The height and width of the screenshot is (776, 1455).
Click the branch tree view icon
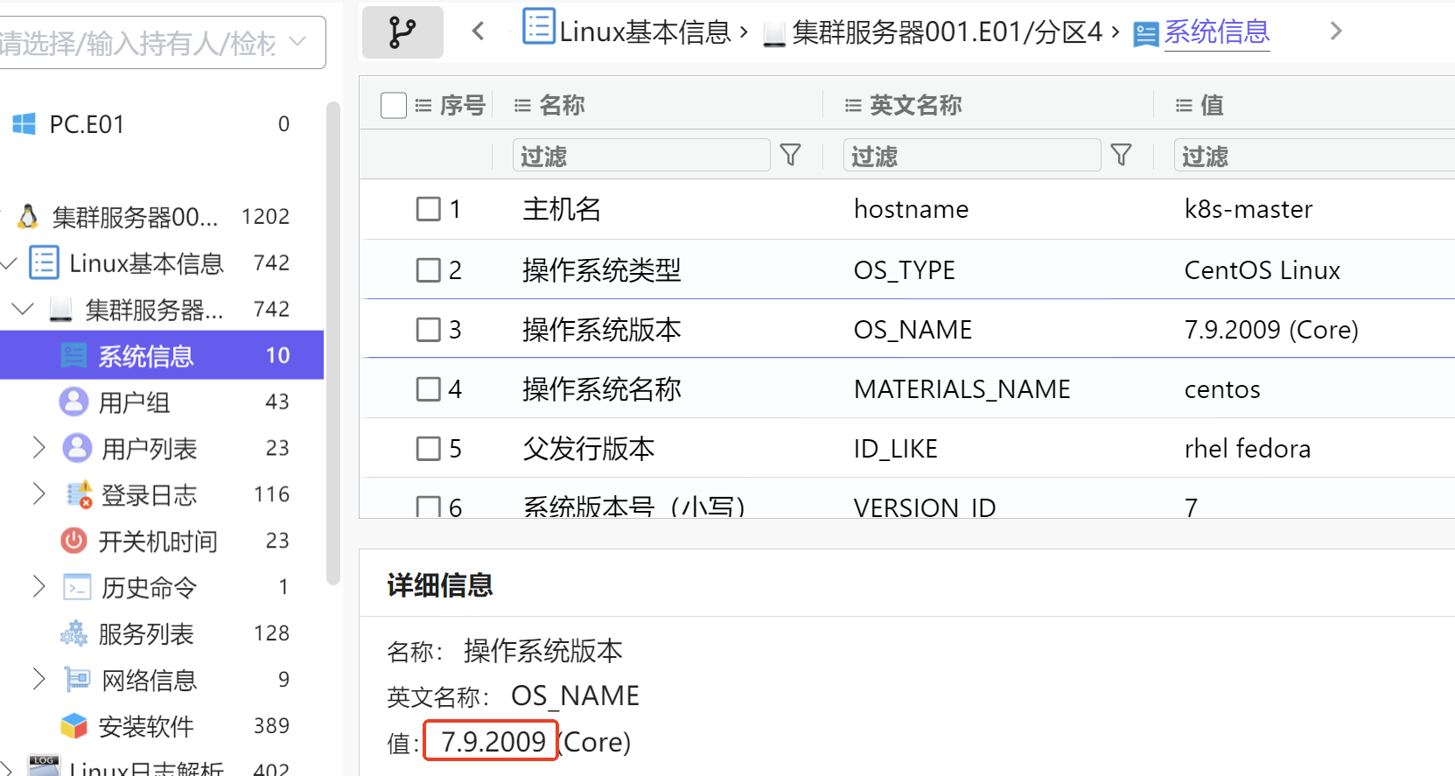point(402,32)
